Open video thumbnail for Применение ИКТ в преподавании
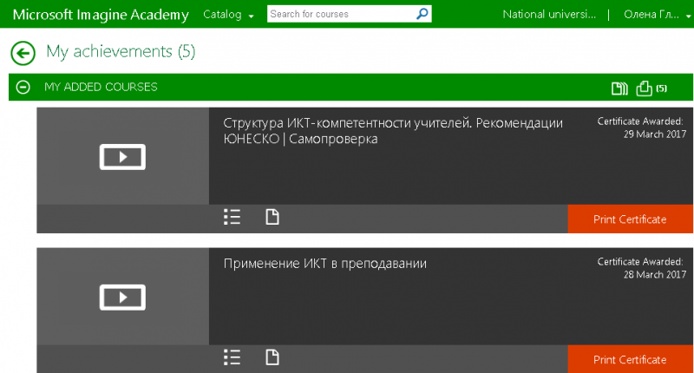Screen dimensions: 694x373 (x=122, y=297)
